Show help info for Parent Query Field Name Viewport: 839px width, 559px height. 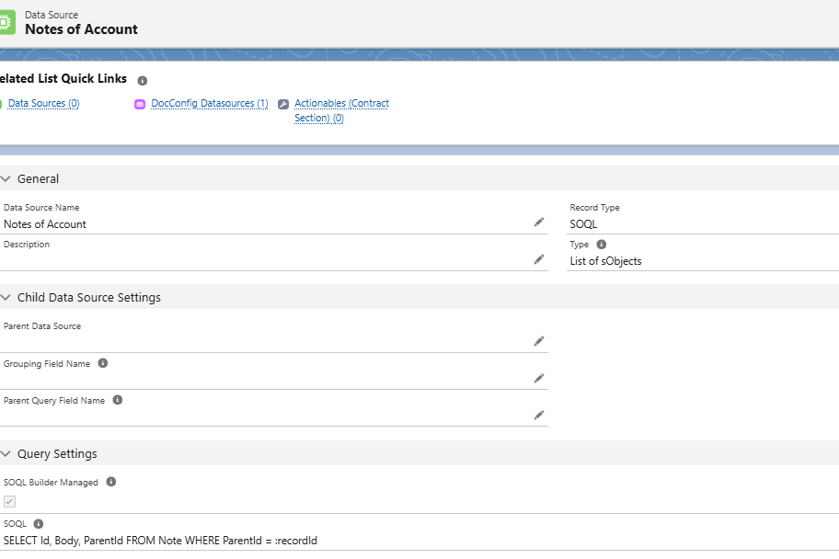tap(118, 400)
